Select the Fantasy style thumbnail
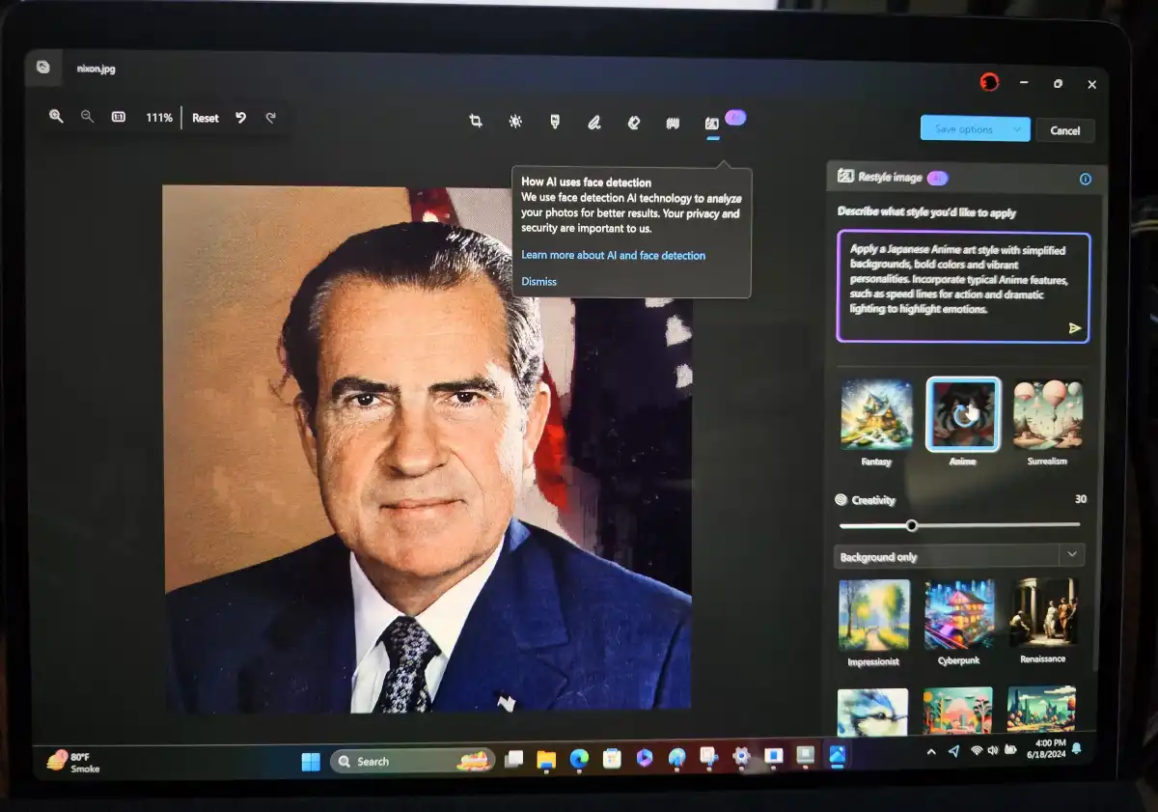Image resolution: width=1158 pixels, height=812 pixels. 876,414
